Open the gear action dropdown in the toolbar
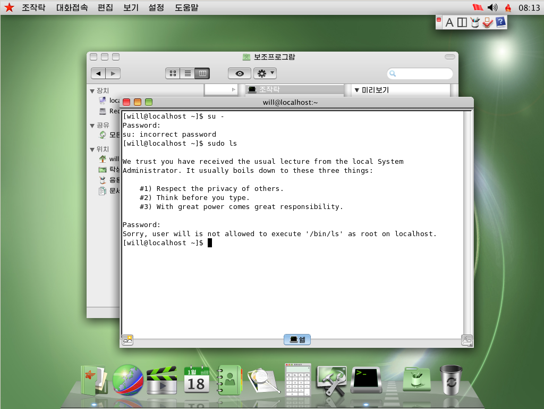 (265, 73)
